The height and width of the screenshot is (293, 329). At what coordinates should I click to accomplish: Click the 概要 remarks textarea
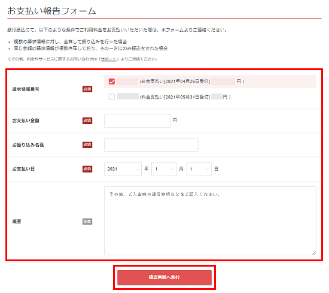coord(210,220)
